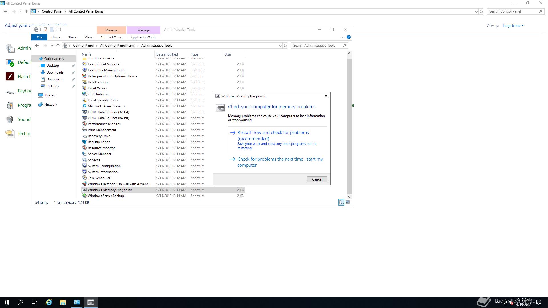The height and width of the screenshot is (308, 548).
Task: Click the Properties quick access toolbar icon
Action: pos(45,30)
